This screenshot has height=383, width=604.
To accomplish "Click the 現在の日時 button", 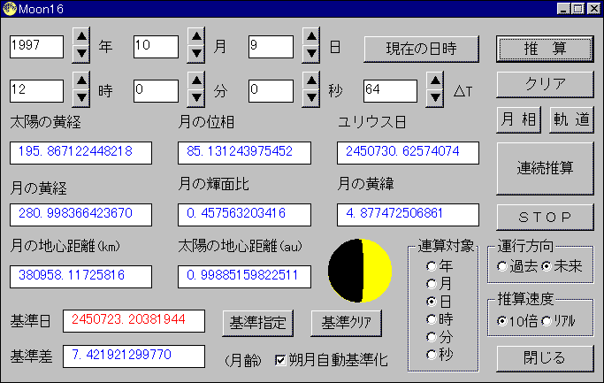I will click(421, 47).
